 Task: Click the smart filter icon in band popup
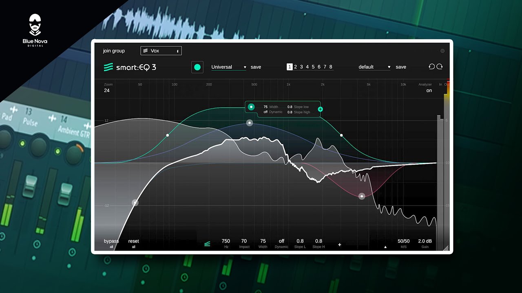(251, 107)
